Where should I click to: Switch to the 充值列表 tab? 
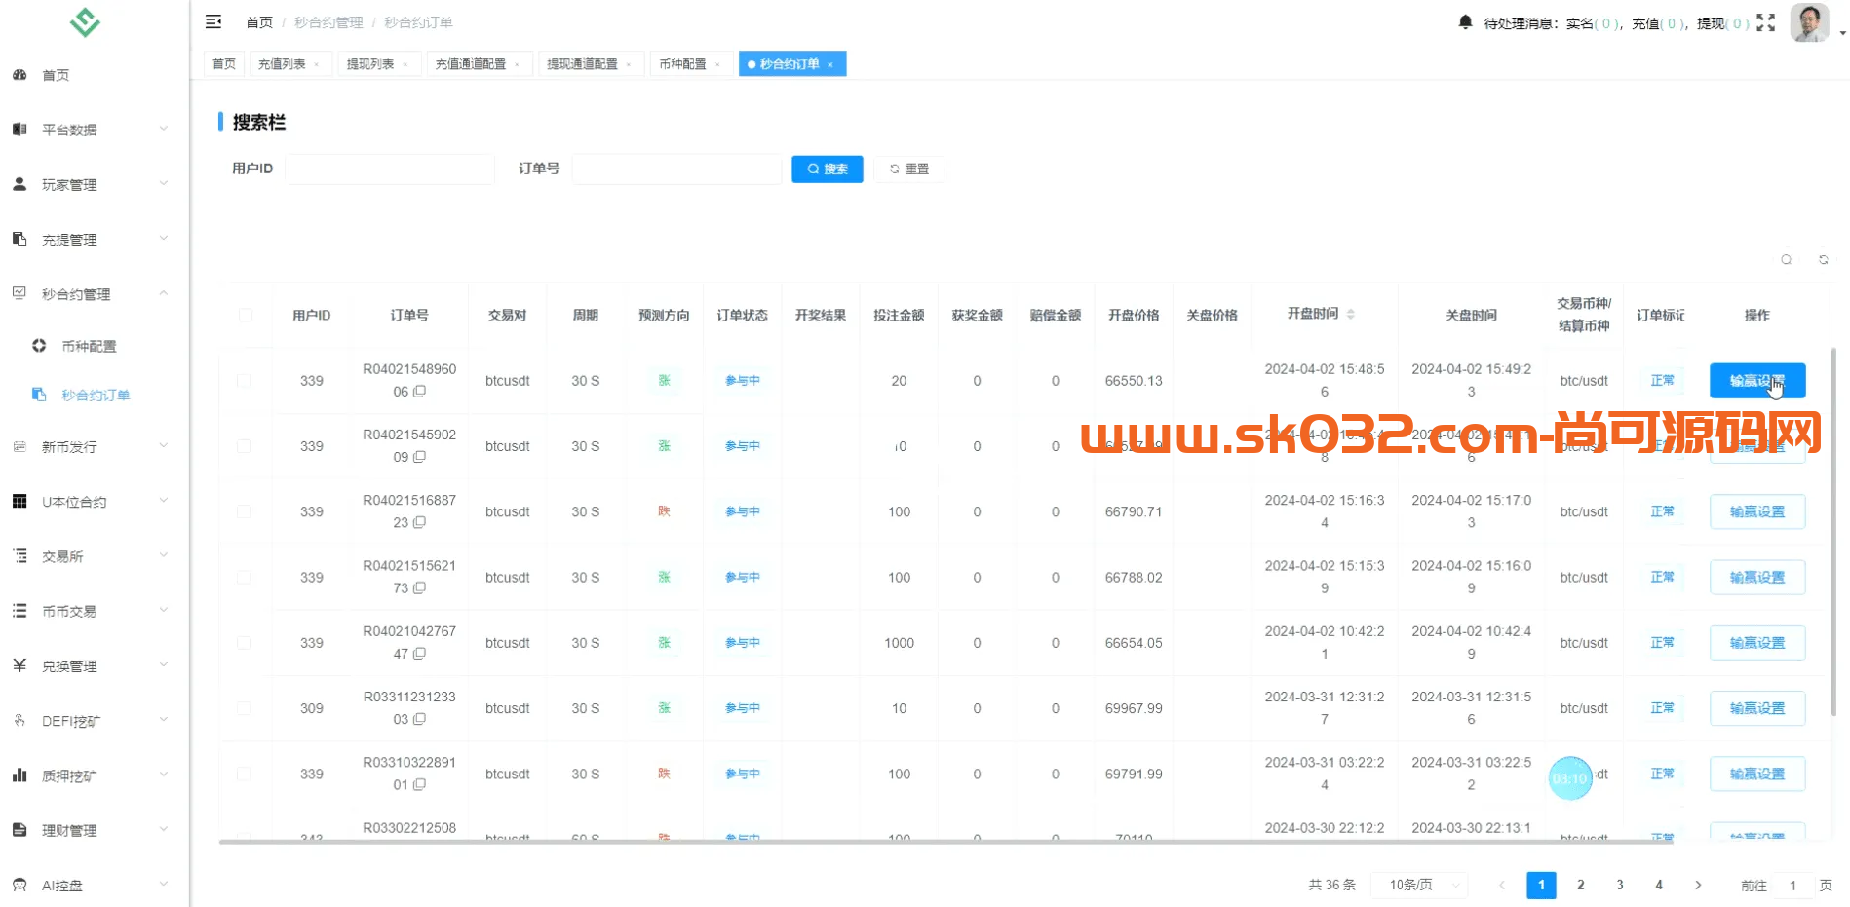(x=284, y=63)
